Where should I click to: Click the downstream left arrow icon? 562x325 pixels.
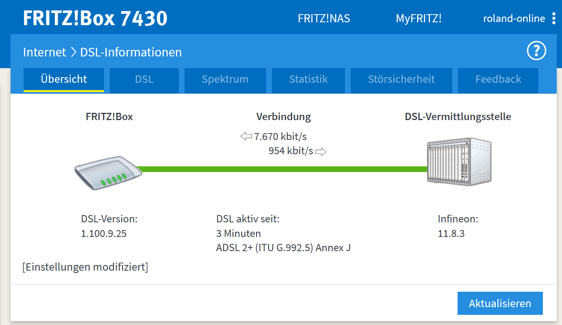coord(246,136)
